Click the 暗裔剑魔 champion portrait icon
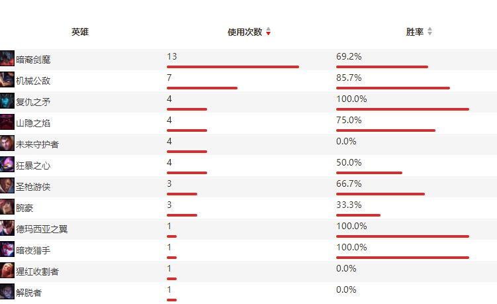497x304 pixels. coord(7,58)
